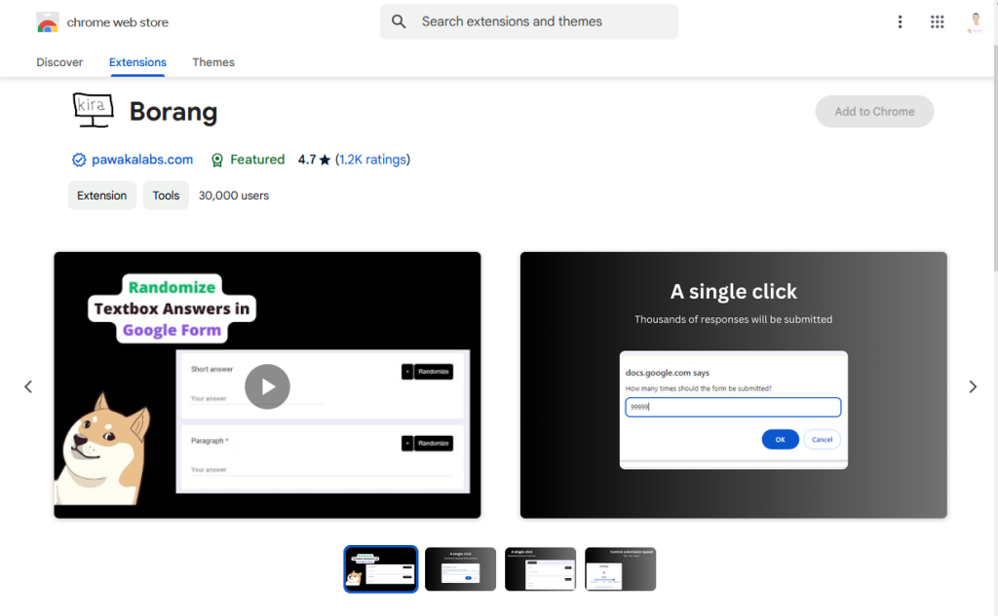Switch to the Themes tab

click(x=213, y=62)
